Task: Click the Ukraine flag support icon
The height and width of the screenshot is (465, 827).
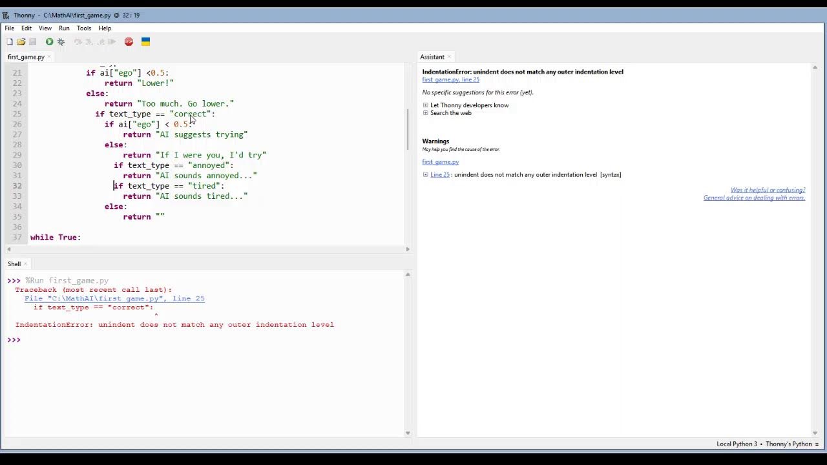Action: (145, 42)
